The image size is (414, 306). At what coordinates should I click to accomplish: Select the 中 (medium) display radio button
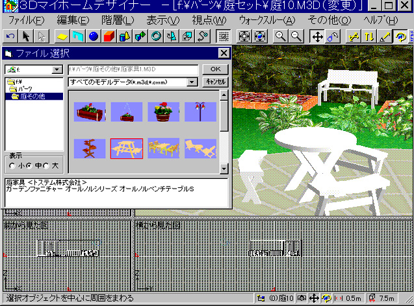(29, 166)
